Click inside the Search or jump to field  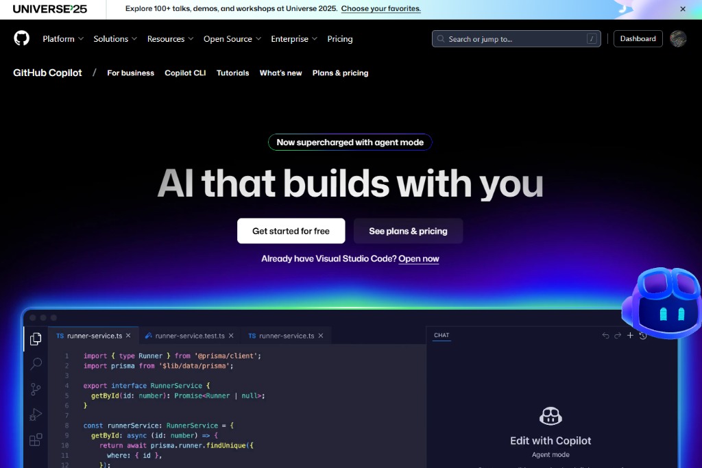pyautogui.click(x=516, y=39)
